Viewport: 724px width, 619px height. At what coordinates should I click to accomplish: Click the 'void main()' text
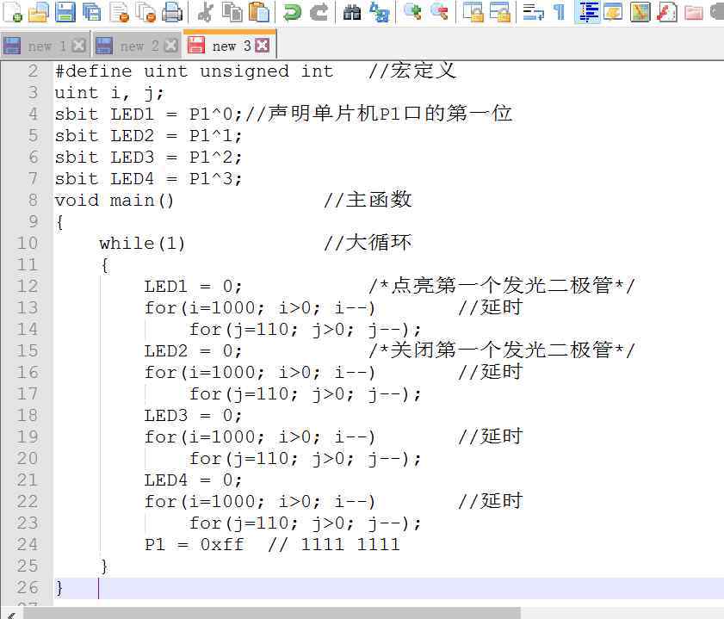(x=114, y=201)
